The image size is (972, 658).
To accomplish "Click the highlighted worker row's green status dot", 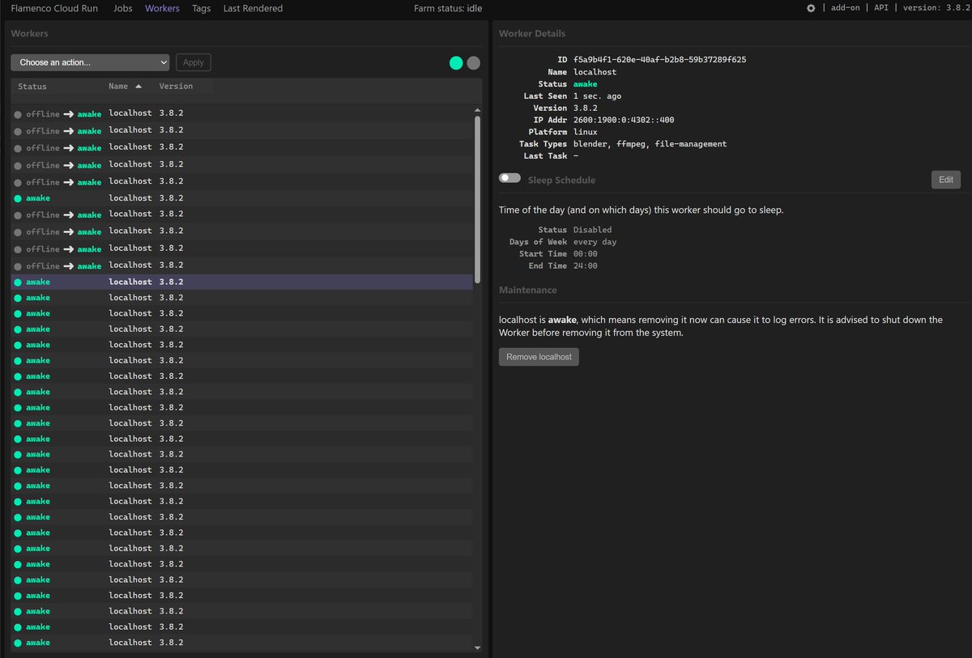I will pos(18,282).
